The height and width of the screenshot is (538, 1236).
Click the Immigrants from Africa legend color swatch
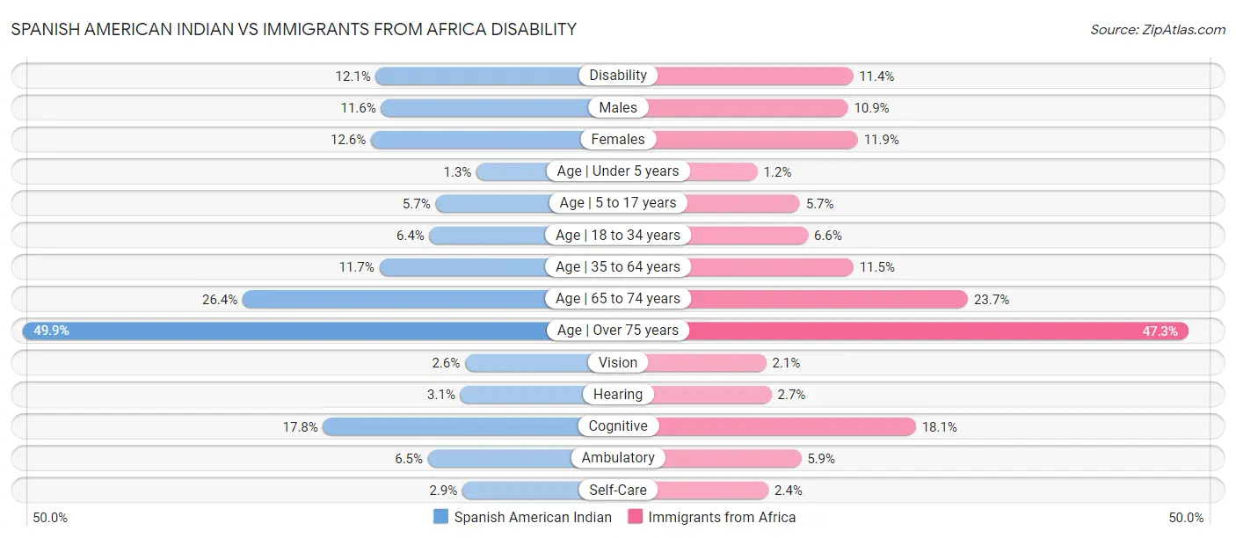coord(636,517)
